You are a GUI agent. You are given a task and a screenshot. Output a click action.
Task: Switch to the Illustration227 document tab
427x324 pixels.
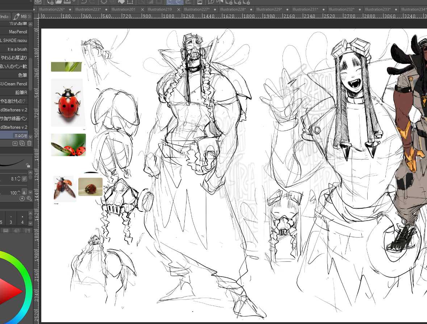(x=196, y=9)
